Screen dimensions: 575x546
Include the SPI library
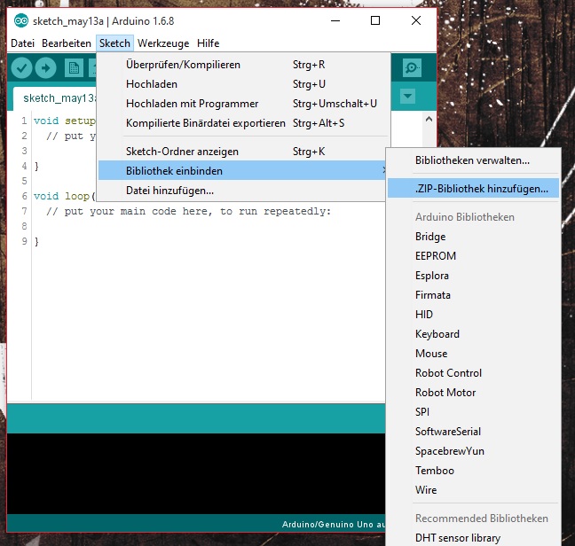point(473,412)
